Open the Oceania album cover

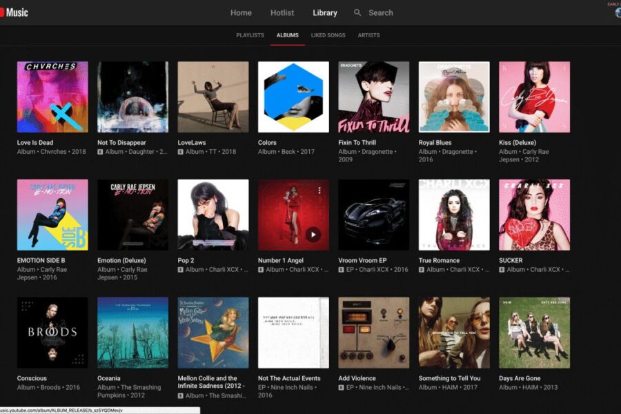point(132,333)
